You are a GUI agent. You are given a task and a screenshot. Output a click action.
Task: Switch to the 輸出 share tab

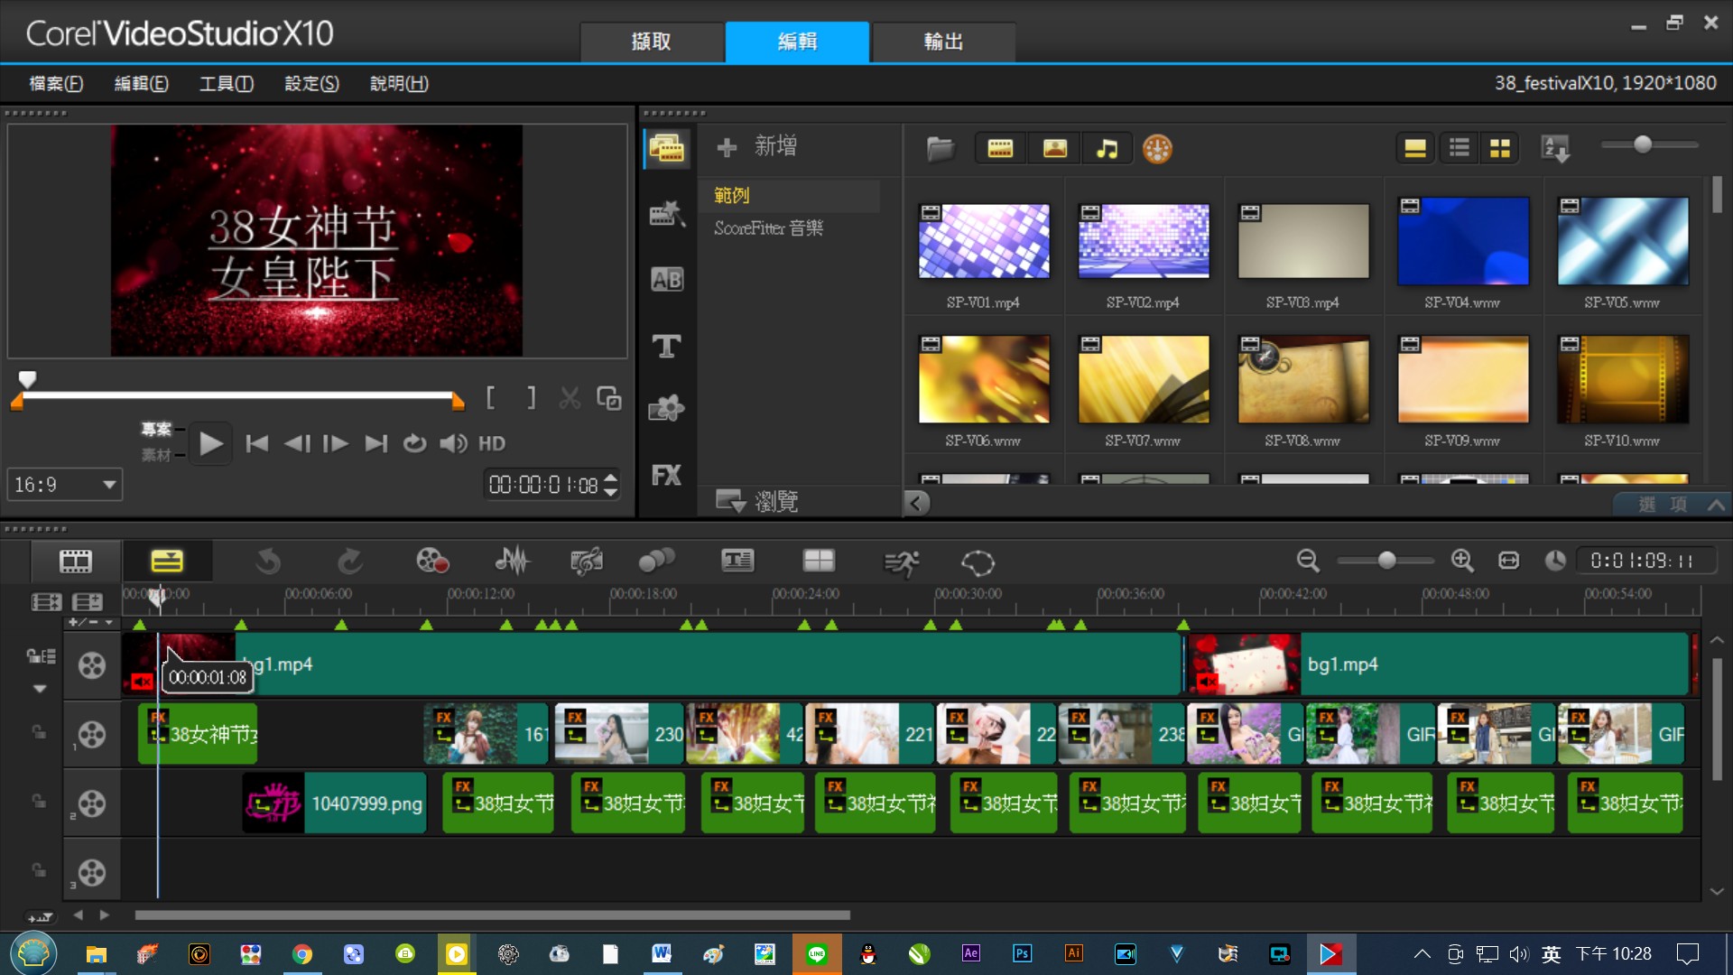[944, 42]
